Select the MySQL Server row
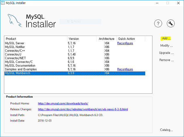The height and width of the screenshot is (137, 184). point(75,43)
